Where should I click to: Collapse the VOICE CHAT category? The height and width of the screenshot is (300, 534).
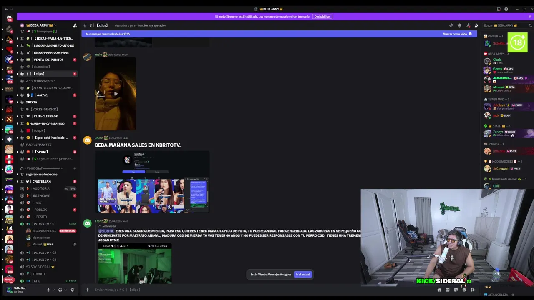[x=42, y=168]
